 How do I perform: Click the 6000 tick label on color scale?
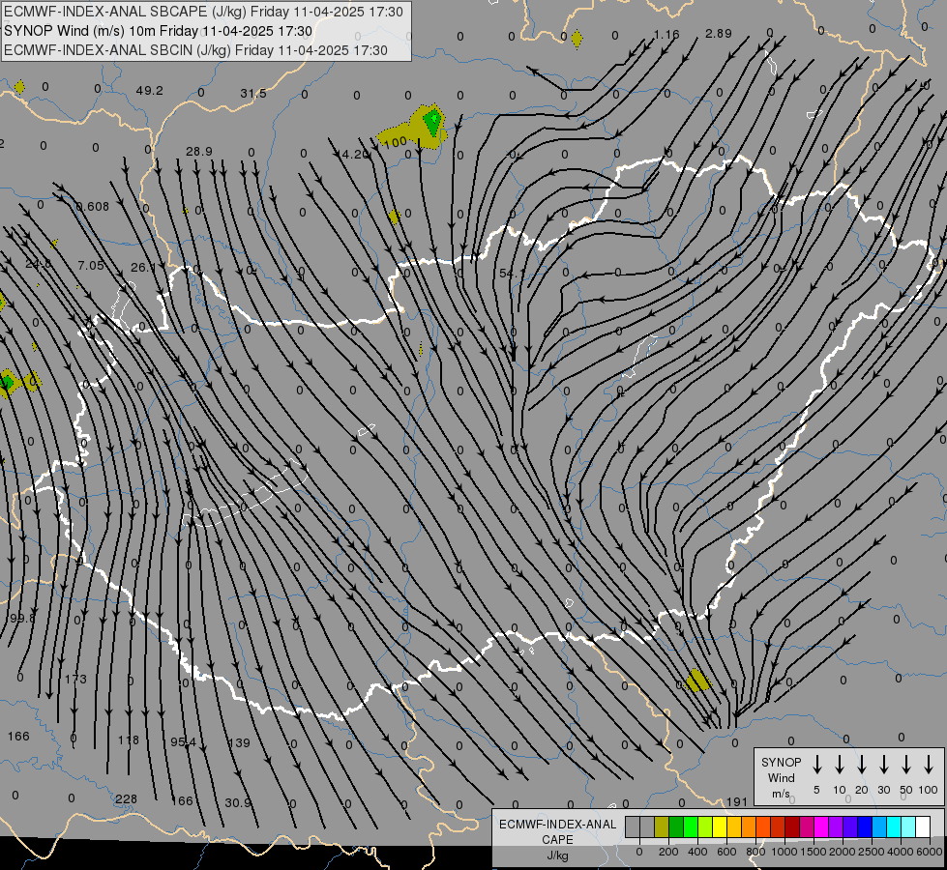[x=931, y=852]
